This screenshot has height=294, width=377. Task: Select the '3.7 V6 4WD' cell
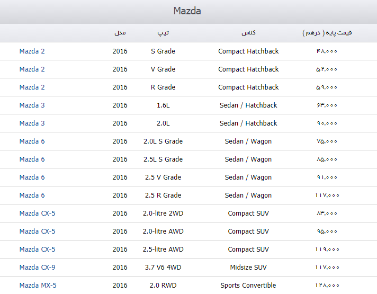coord(163,268)
